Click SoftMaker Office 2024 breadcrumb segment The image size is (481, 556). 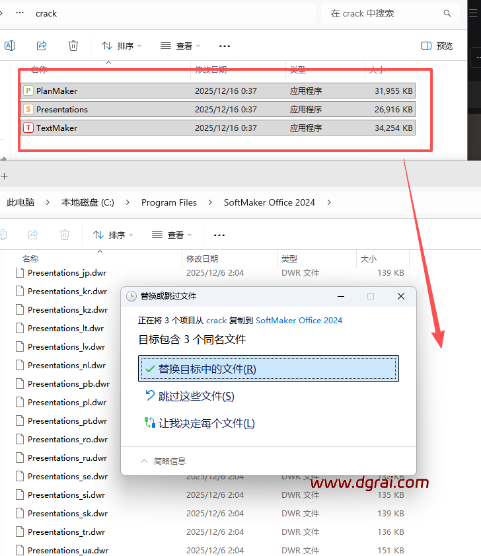[270, 202]
